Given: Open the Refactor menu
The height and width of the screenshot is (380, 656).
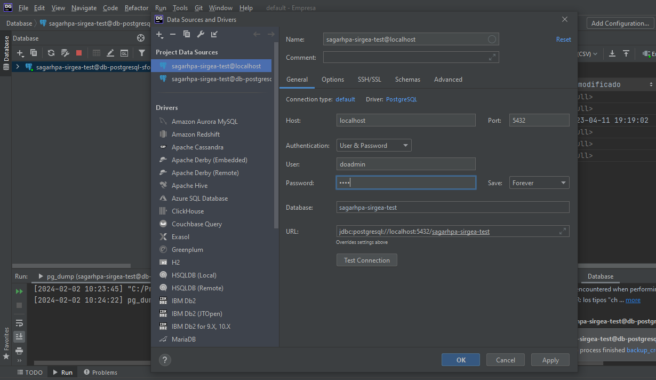Looking at the screenshot, I should (137, 8).
